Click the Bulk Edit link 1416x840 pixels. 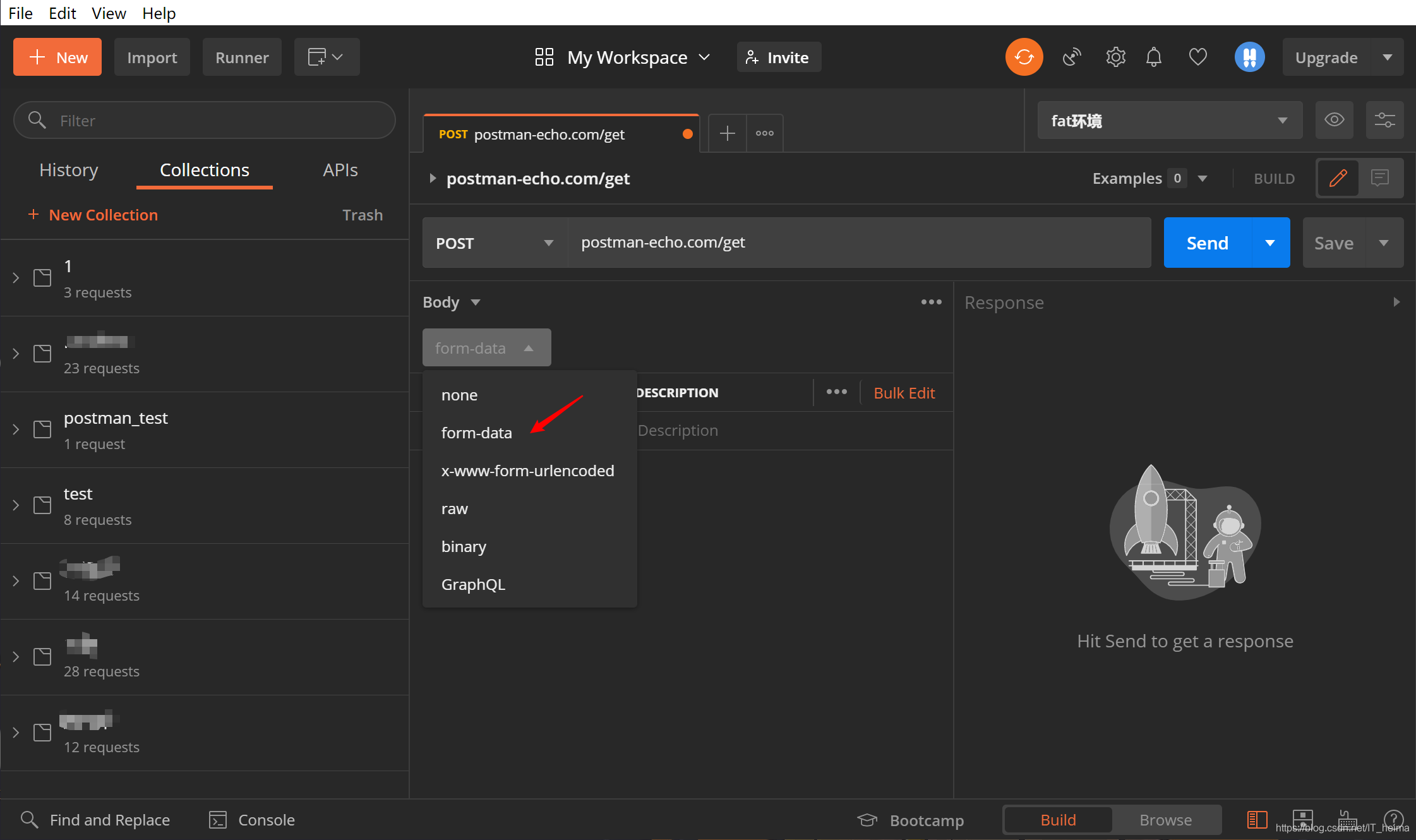904,393
